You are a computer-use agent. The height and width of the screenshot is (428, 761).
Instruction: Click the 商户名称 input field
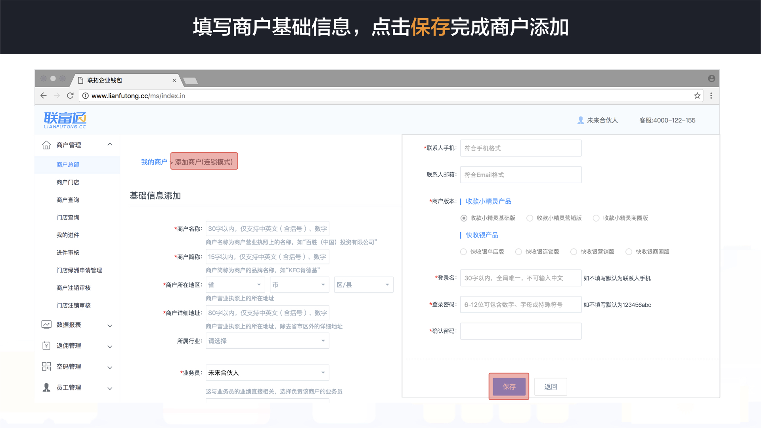[x=268, y=229]
